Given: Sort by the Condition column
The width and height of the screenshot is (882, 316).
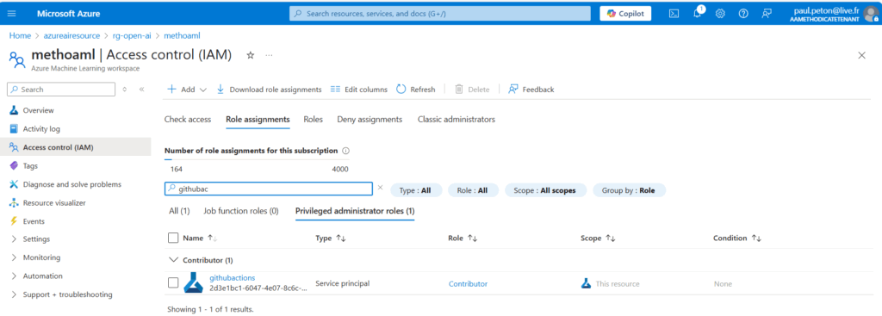Looking at the screenshot, I should pos(737,238).
